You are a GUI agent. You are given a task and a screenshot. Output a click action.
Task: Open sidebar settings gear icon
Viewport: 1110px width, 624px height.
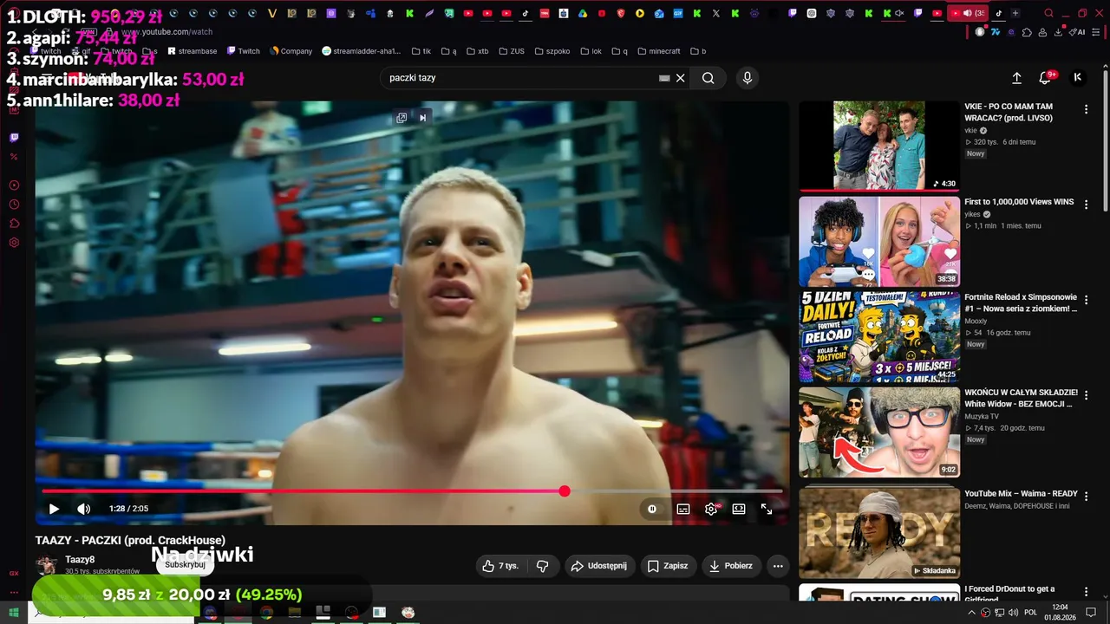14,243
